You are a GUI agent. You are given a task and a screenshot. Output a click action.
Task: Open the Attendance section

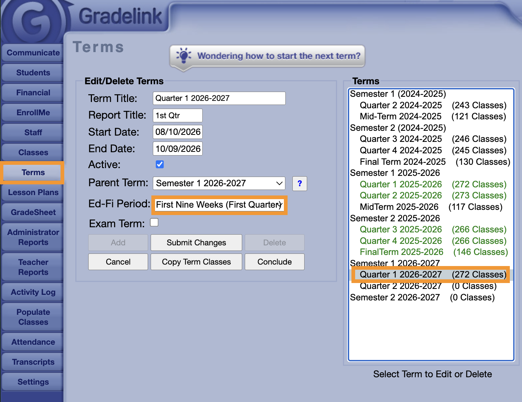[x=33, y=342]
